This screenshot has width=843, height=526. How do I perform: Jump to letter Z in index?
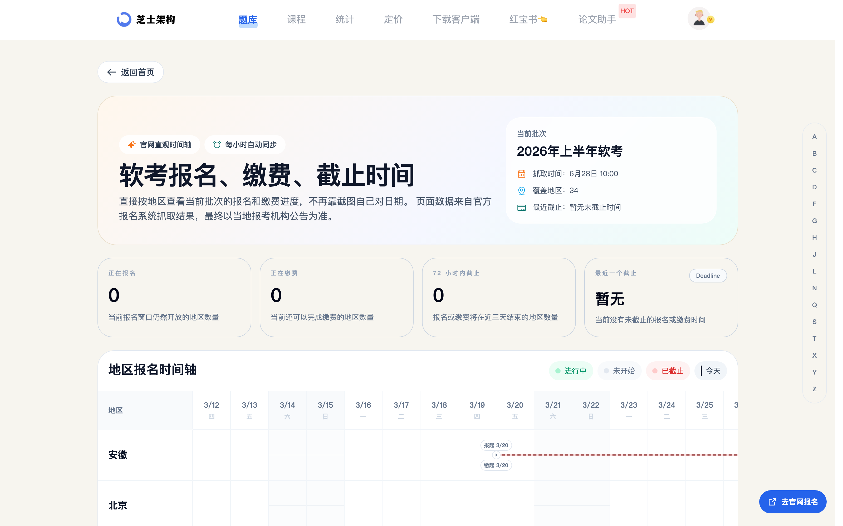pyautogui.click(x=815, y=389)
